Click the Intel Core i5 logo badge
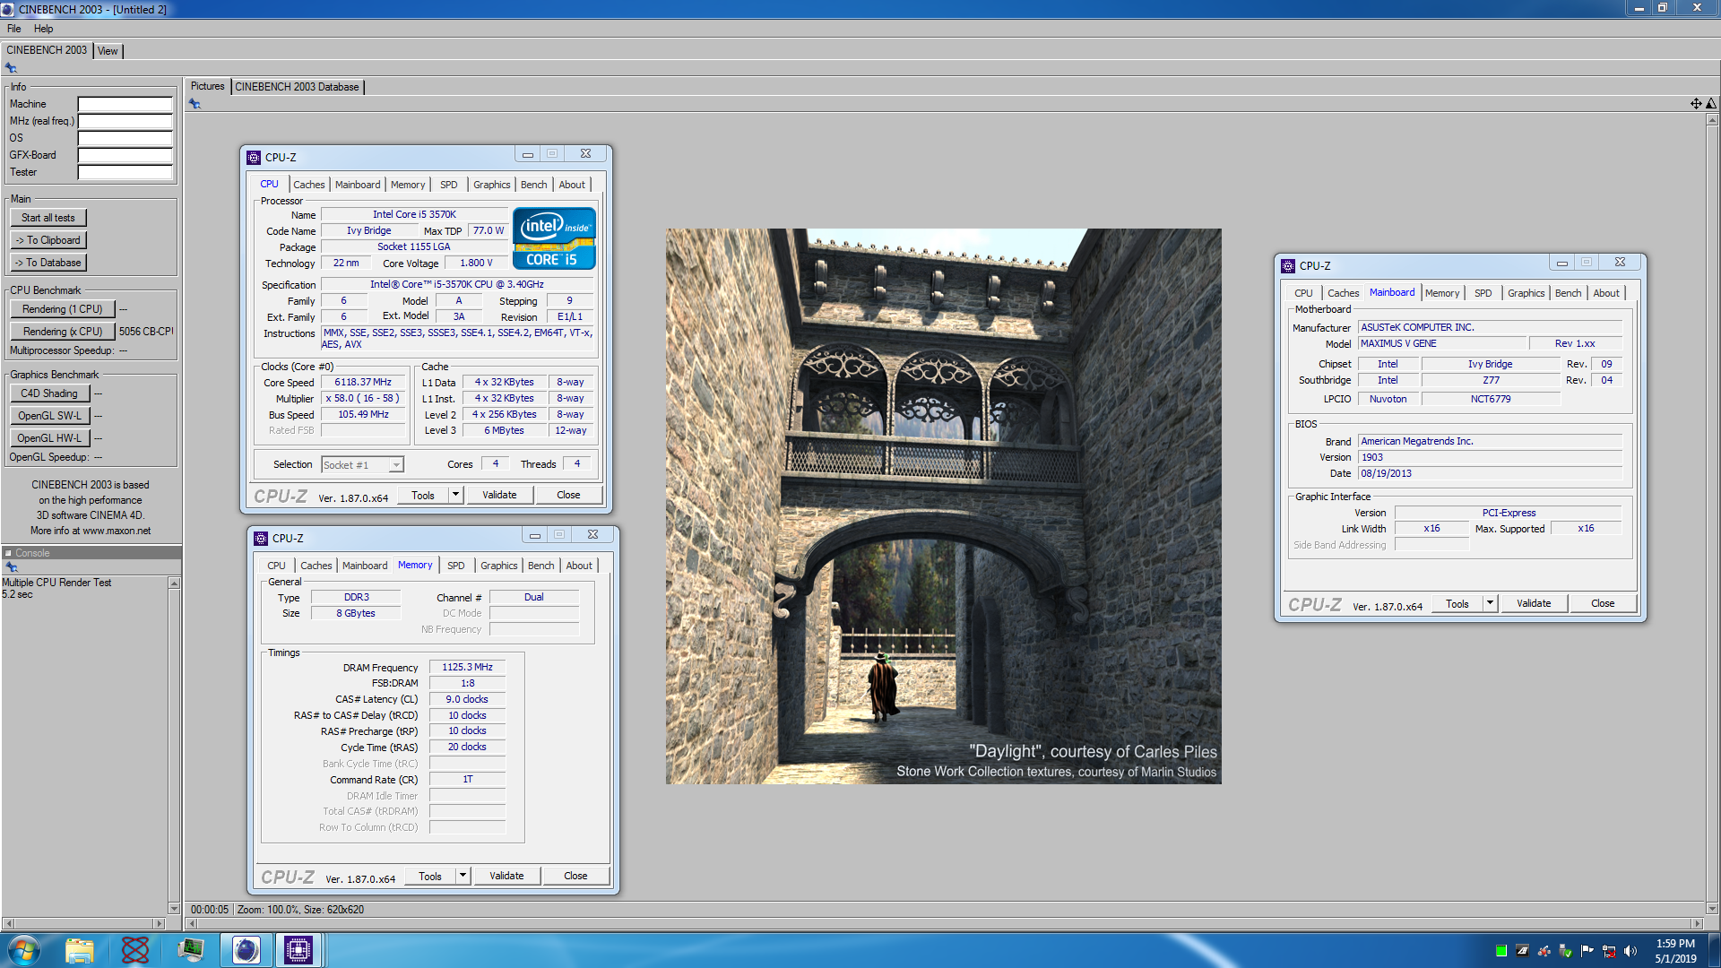 [554, 238]
